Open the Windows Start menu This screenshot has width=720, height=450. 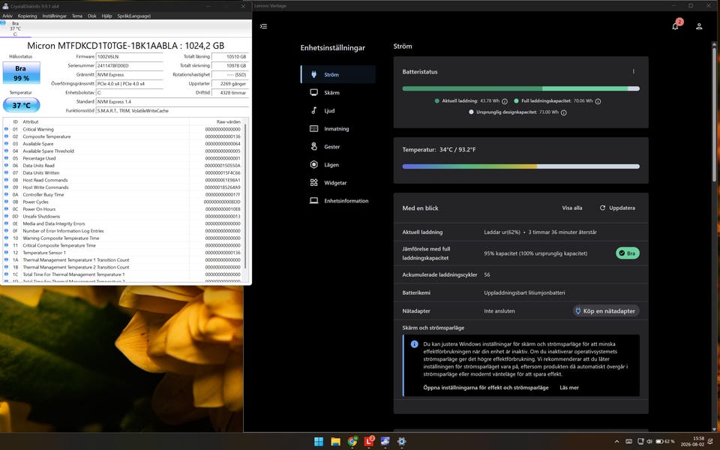click(319, 441)
